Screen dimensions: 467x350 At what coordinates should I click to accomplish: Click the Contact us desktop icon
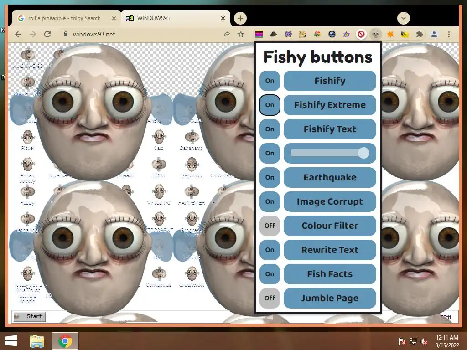click(159, 277)
